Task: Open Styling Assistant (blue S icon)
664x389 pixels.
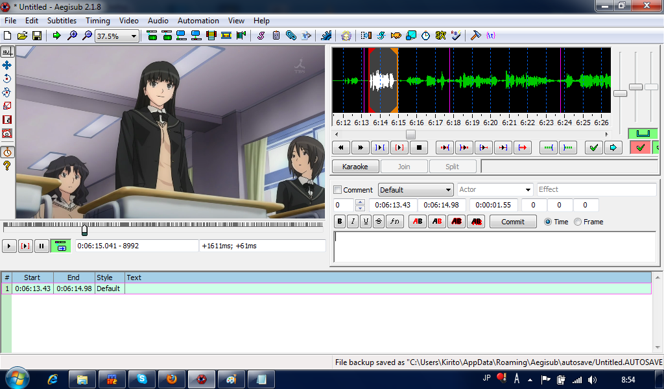Action: [x=381, y=36]
